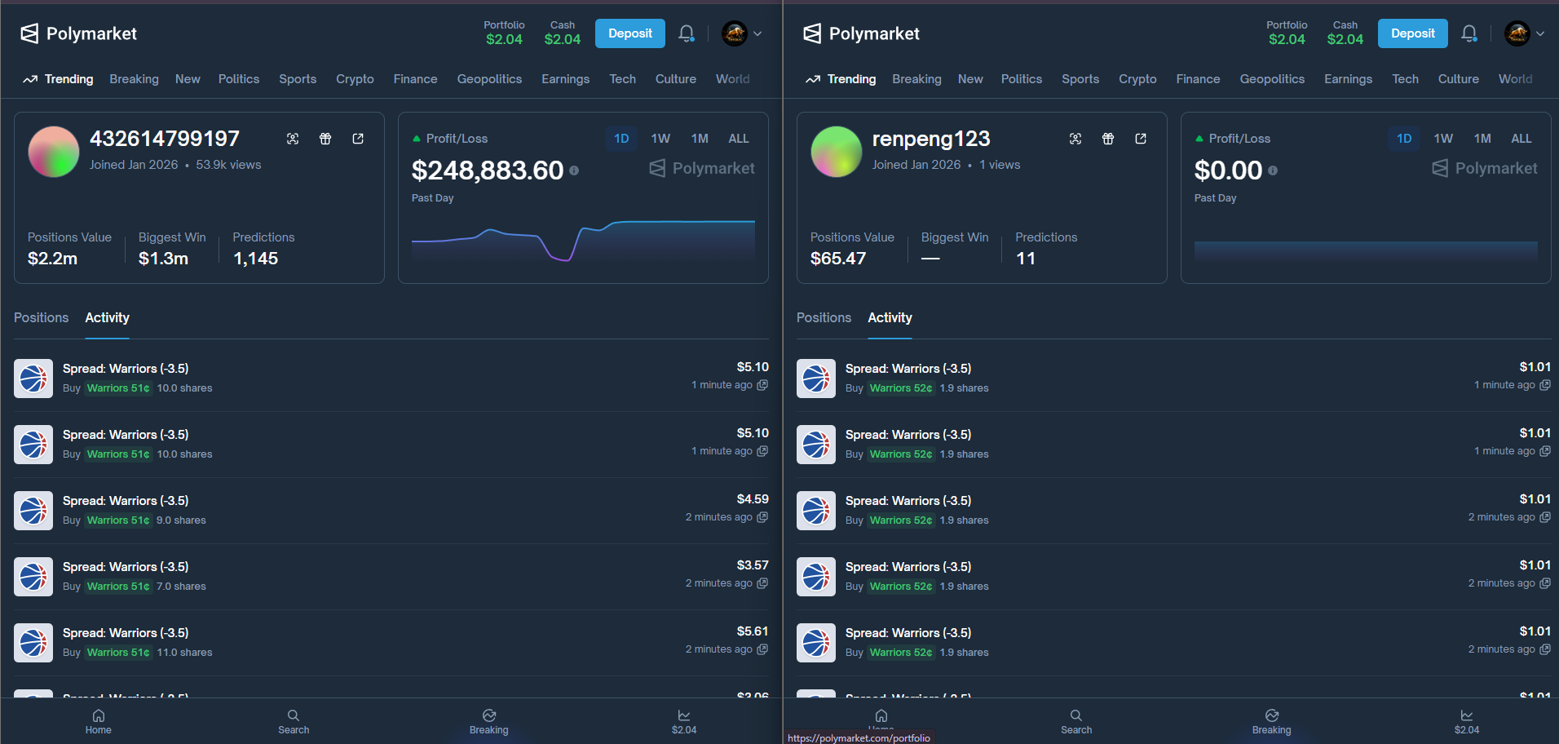Image resolution: width=1559 pixels, height=744 pixels.
Task: Select 1W range on left Profit/Loss chart
Action: (x=660, y=139)
